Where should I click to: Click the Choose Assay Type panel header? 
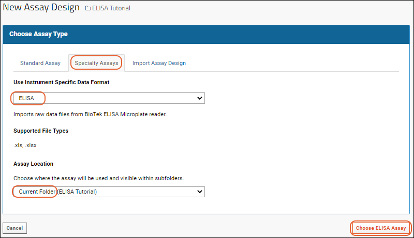pyautogui.click(x=206, y=34)
